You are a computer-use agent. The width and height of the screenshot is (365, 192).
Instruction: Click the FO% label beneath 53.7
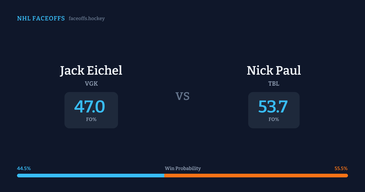click(274, 119)
